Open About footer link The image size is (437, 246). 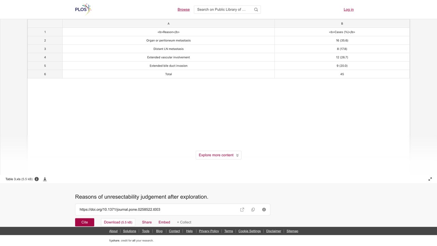[x=113, y=231]
